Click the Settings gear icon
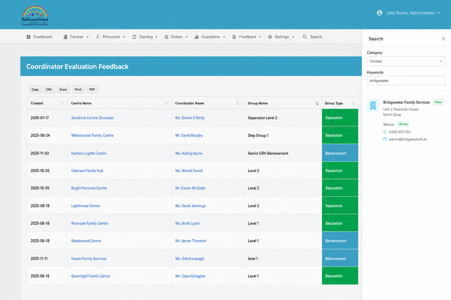The height and width of the screenshot is (300, 451). pos(270,37)
